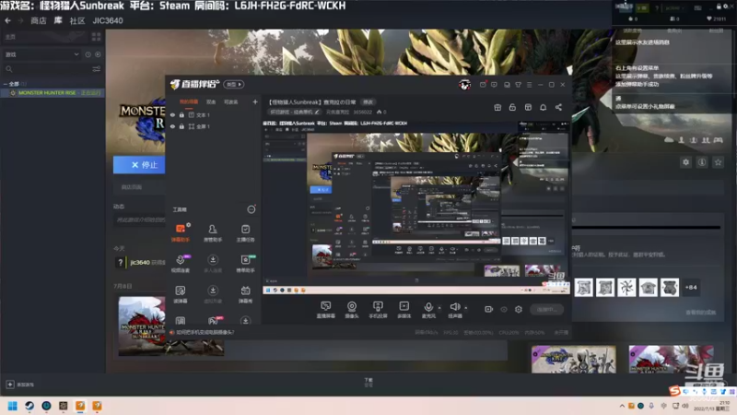Screen dimensions: 737x415
Task: Show hidden icons in system tray chevron
Action: 622,406
